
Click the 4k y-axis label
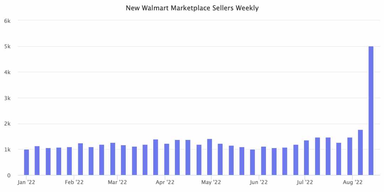tap(7, 73)
